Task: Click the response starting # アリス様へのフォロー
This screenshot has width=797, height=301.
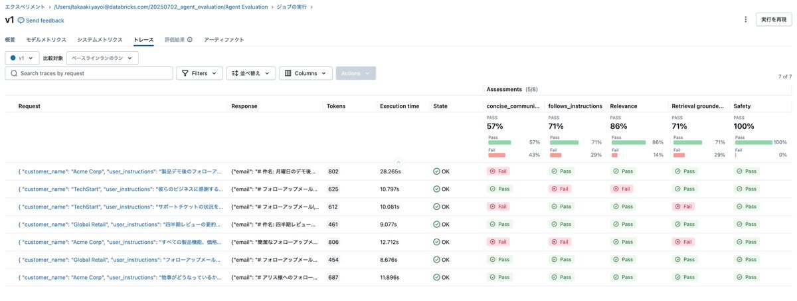Action: click(275, 277)
